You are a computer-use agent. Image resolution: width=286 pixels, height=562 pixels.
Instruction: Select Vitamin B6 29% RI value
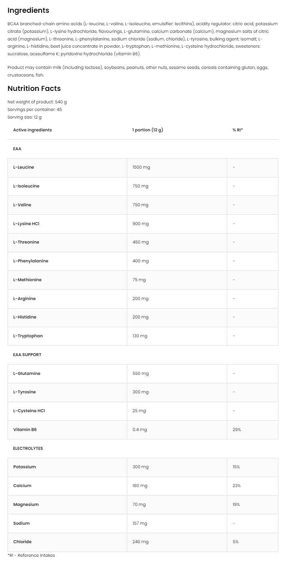click(x=236, y=429)
